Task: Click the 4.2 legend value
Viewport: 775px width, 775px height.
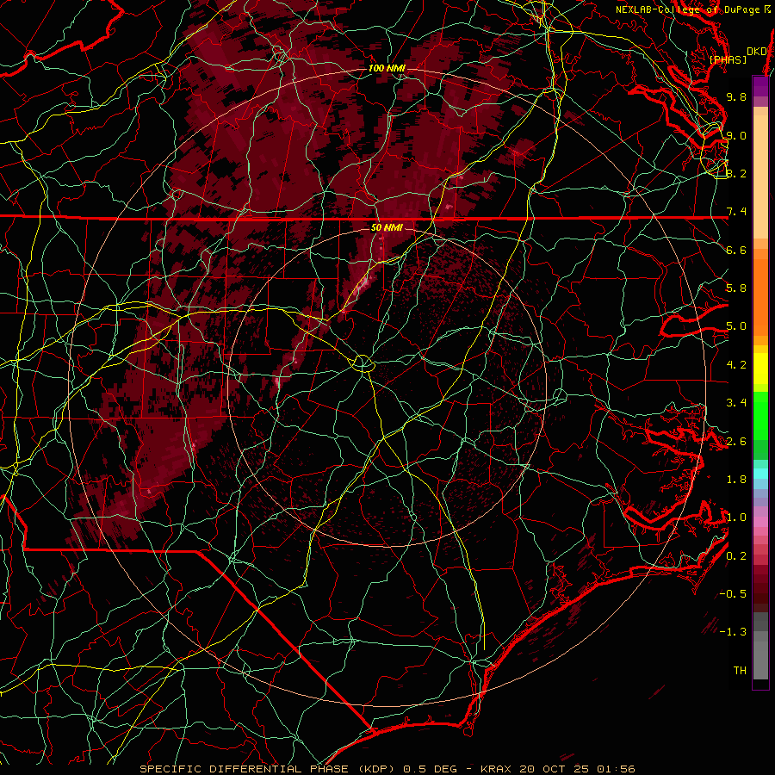Action: pyautogui.click(x=736, y=365)
